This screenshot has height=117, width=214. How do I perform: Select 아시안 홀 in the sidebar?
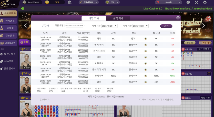[10, 21]
